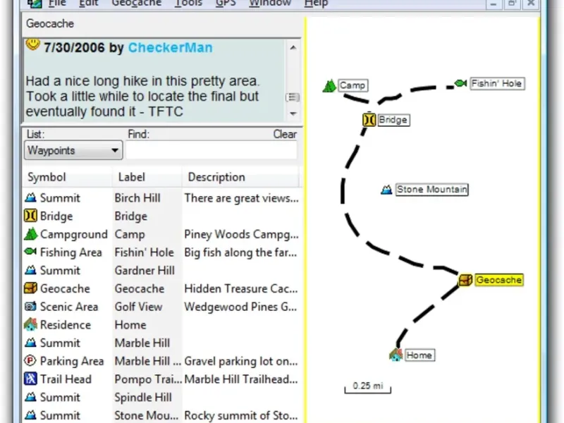The image size is (564, 423).
Task: Open the Help menu
Action: [x=316, y=4]
